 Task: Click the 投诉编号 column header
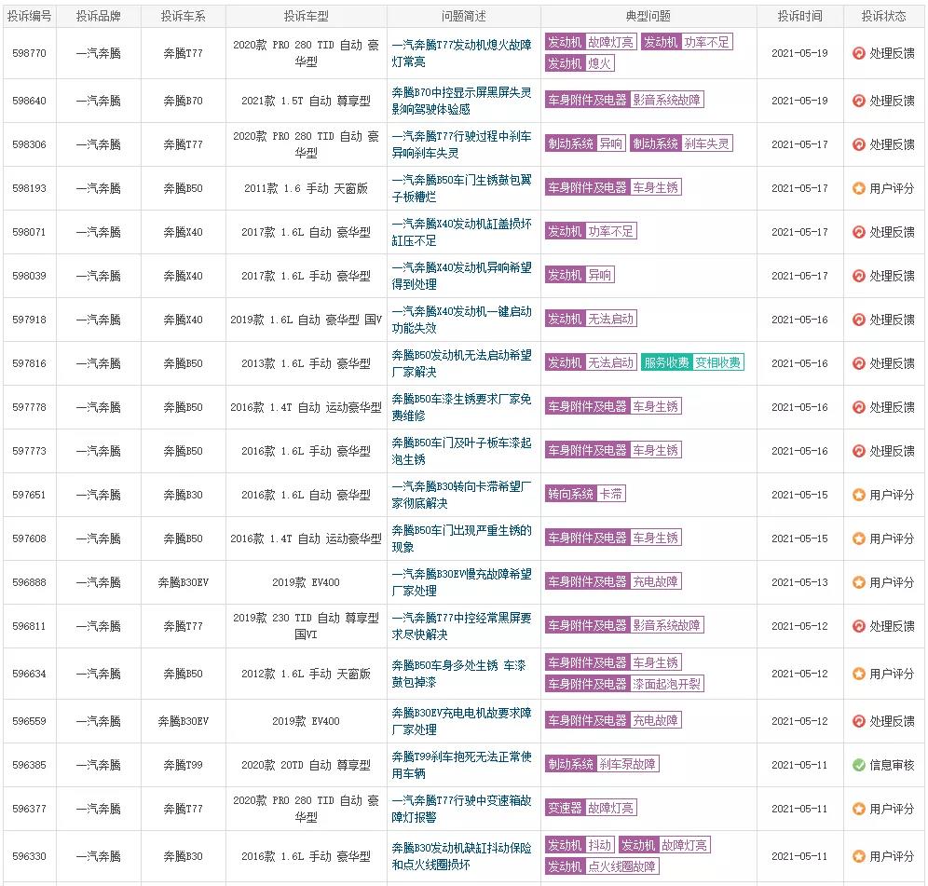29,17
